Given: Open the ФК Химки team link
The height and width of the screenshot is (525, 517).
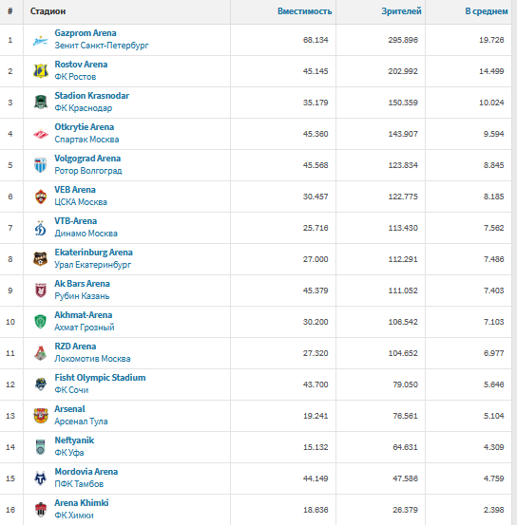Looking at the screenshot, I should [74, 516].
